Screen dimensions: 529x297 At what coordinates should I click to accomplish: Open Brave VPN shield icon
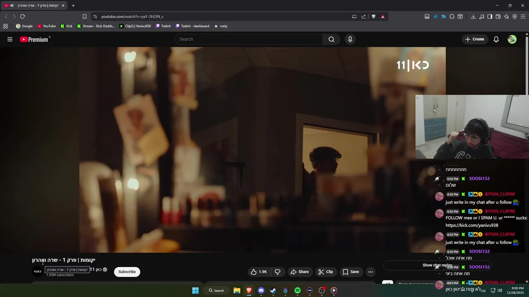[515, 16]
